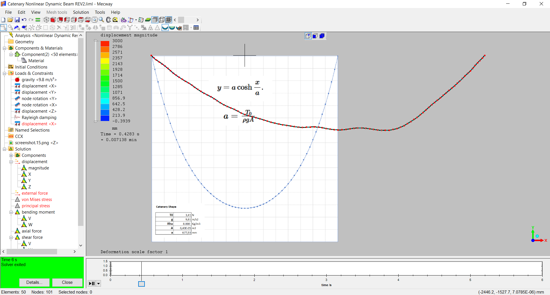The image size is (550, 295).
Task: Click the Details... button
Action: click(34, 282)
